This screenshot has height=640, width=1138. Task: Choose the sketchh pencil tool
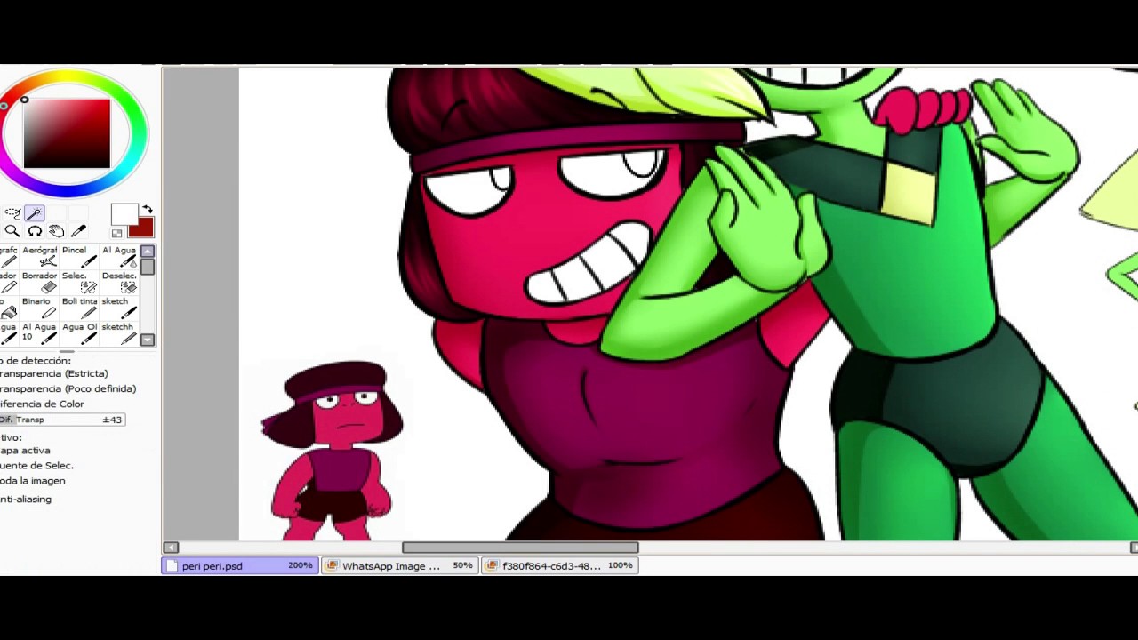pos(119,333)
